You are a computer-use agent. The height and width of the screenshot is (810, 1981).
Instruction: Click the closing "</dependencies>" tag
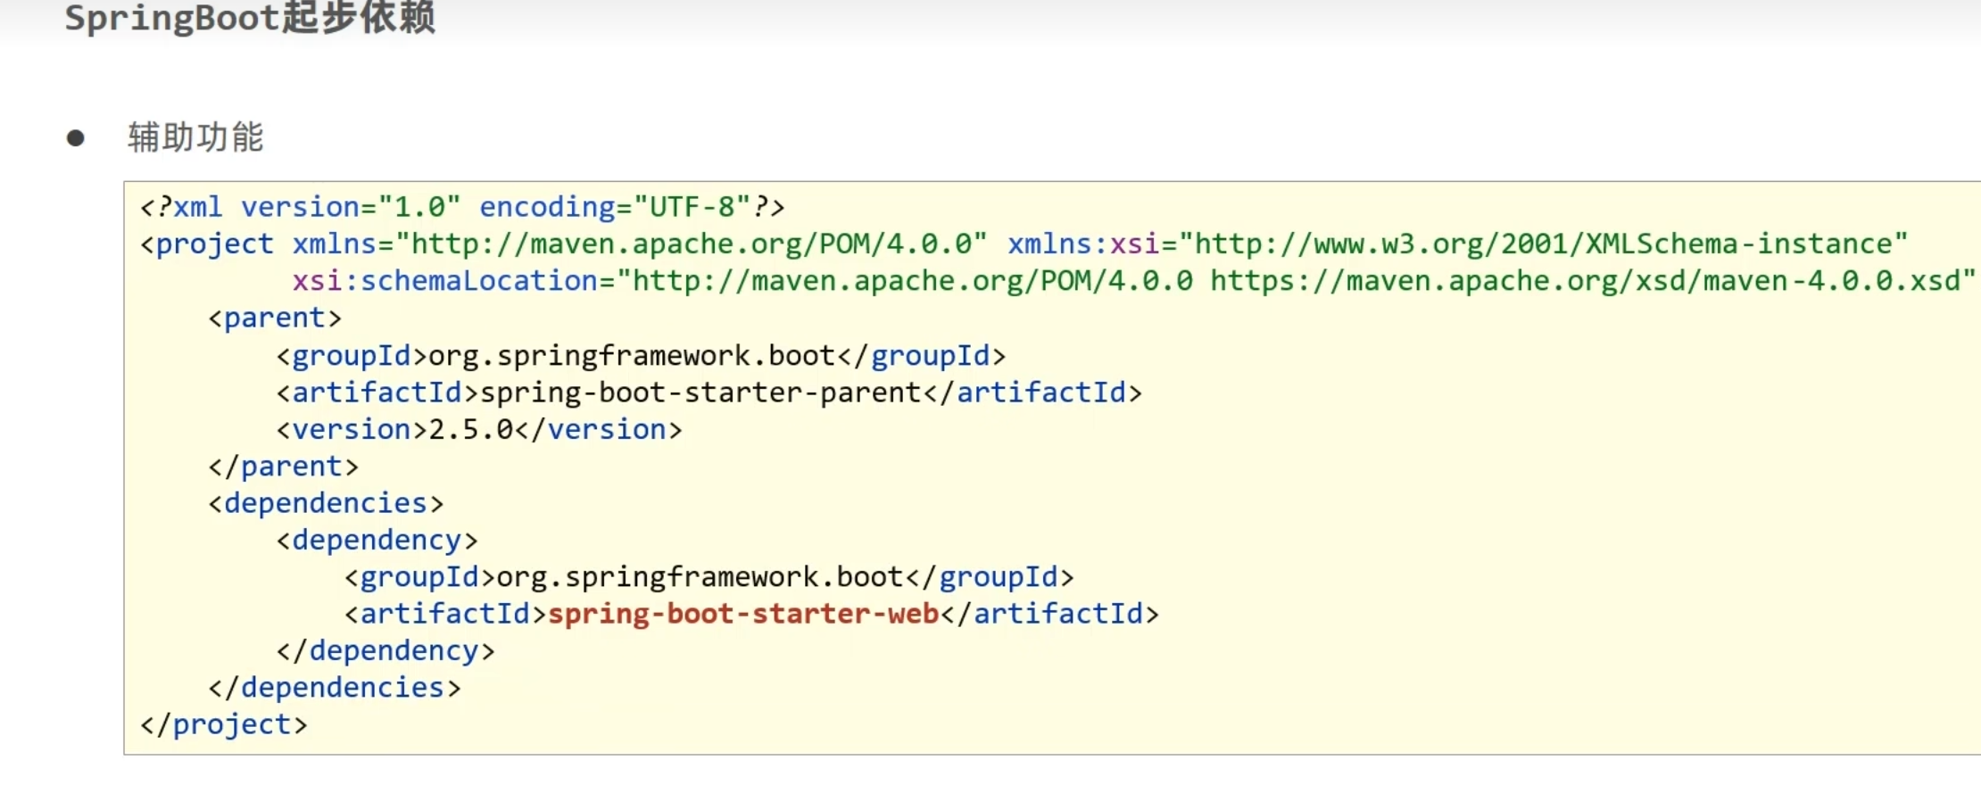coord(335,687)
